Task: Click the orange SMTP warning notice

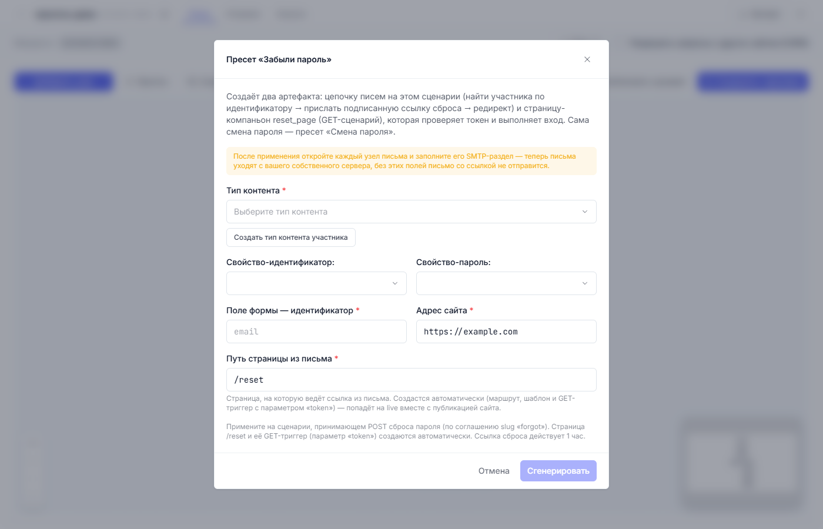Action: (x=411, y=161)
